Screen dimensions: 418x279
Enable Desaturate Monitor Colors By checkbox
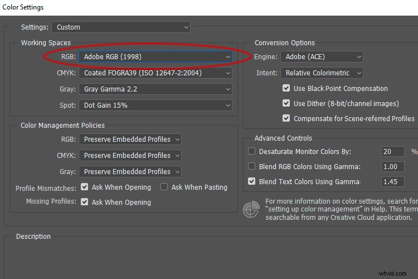click(251, 151)
